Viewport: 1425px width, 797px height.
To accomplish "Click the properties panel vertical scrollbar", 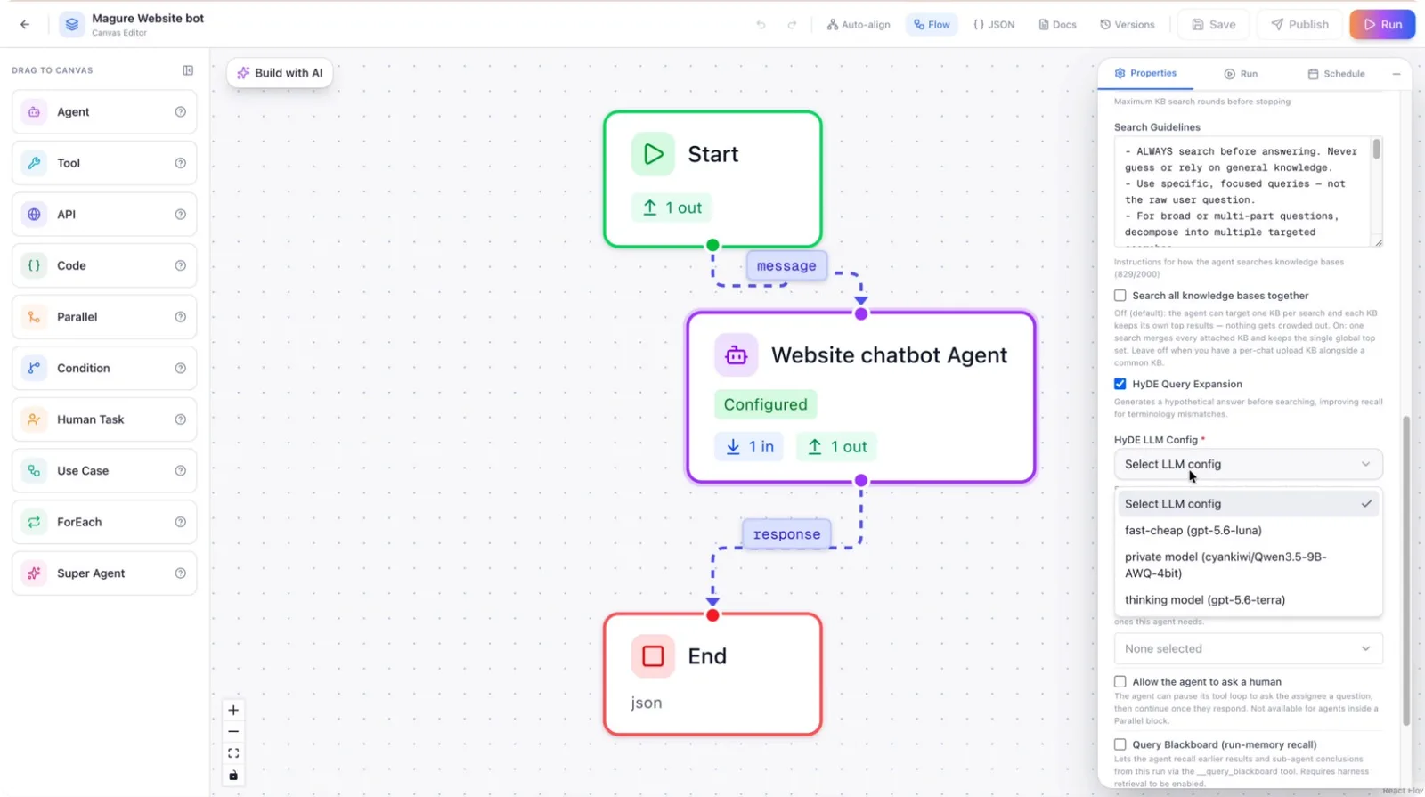I will pos(1407,570).
